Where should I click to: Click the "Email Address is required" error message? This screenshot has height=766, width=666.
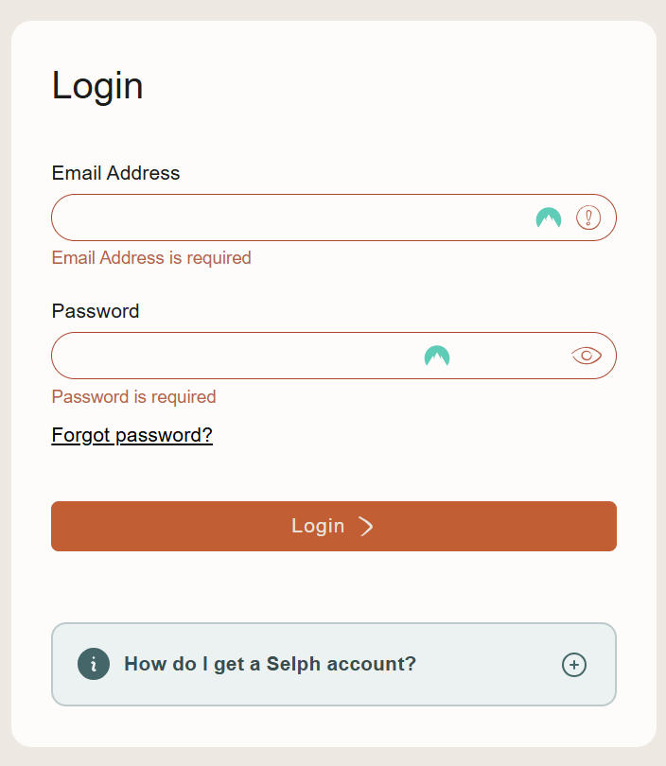(151, 258)
